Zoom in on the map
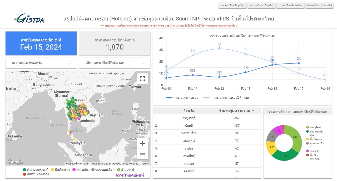The height and width of the screenshot is (181, 337). click(142, 143)
